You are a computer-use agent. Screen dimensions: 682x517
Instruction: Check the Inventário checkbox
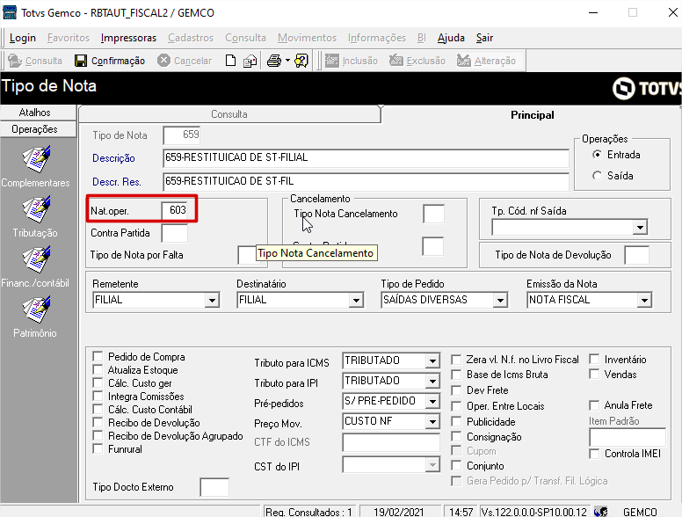tap(594, 360)
